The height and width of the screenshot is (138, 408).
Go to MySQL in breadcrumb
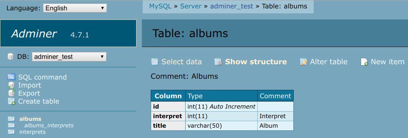tap(160, 6)
